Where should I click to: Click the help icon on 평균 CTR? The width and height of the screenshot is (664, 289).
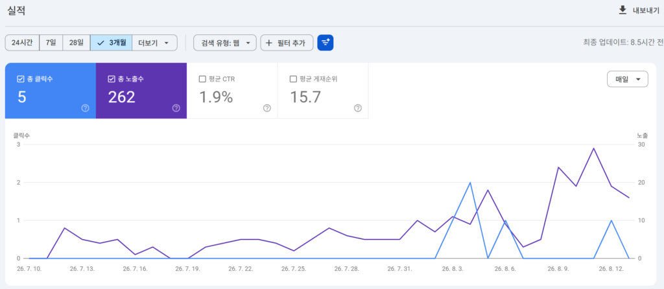click(x=267, y=108)
